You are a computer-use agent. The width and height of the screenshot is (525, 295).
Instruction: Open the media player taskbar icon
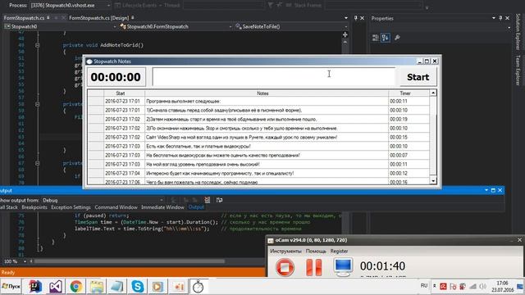157,286
